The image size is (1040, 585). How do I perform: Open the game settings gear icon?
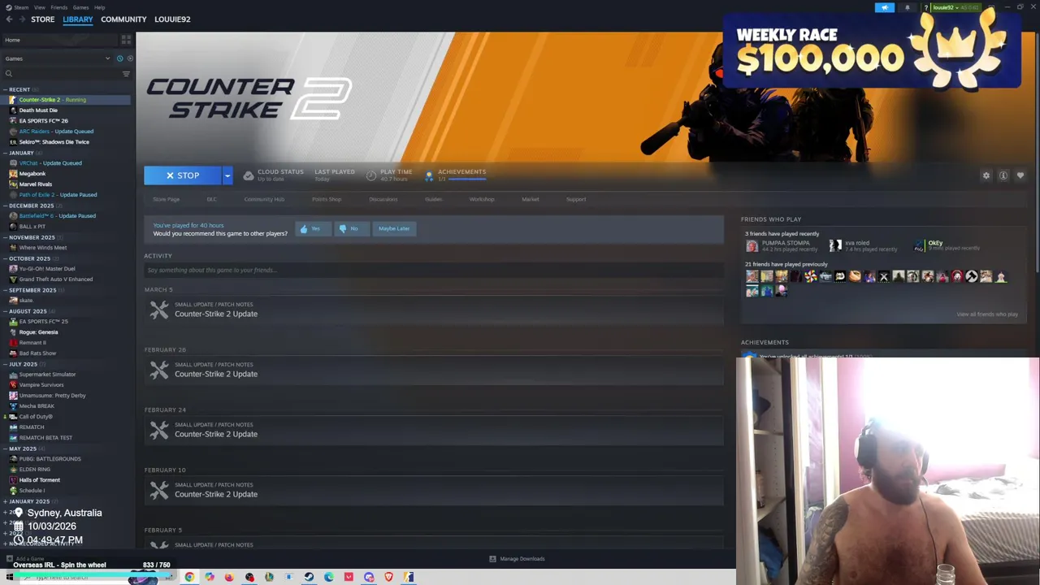click(986, 175)
